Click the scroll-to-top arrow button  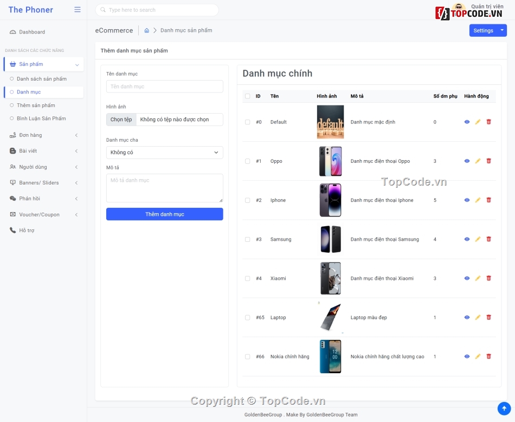(504, 408)
